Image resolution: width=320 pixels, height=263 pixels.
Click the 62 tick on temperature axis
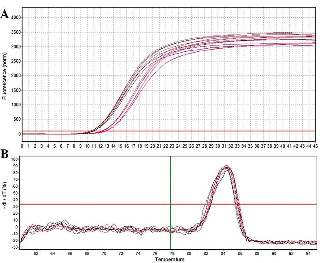(x=36, y=253)
